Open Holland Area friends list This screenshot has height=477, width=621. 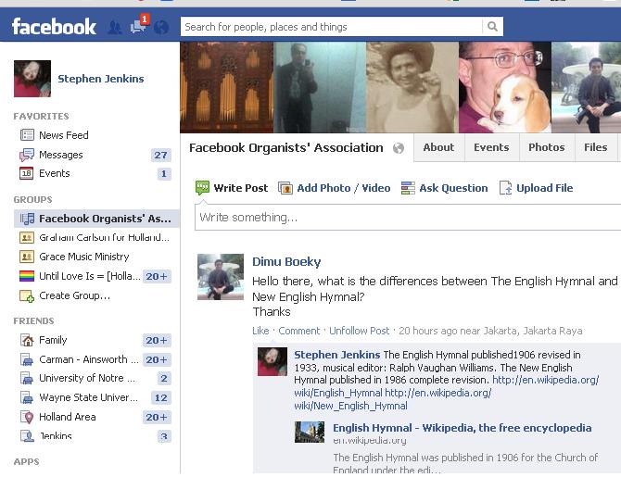point(68,417)
